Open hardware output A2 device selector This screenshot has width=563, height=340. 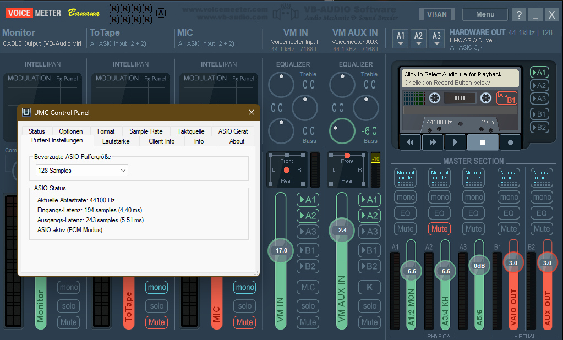[x=419, y=39]
